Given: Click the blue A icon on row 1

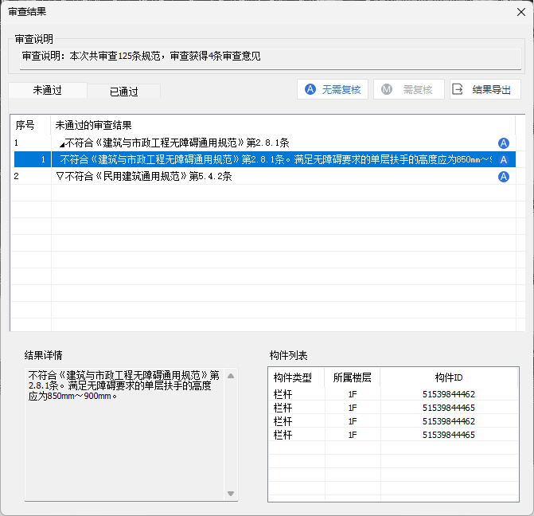Looking at the screenshot, I should (503, 143).
